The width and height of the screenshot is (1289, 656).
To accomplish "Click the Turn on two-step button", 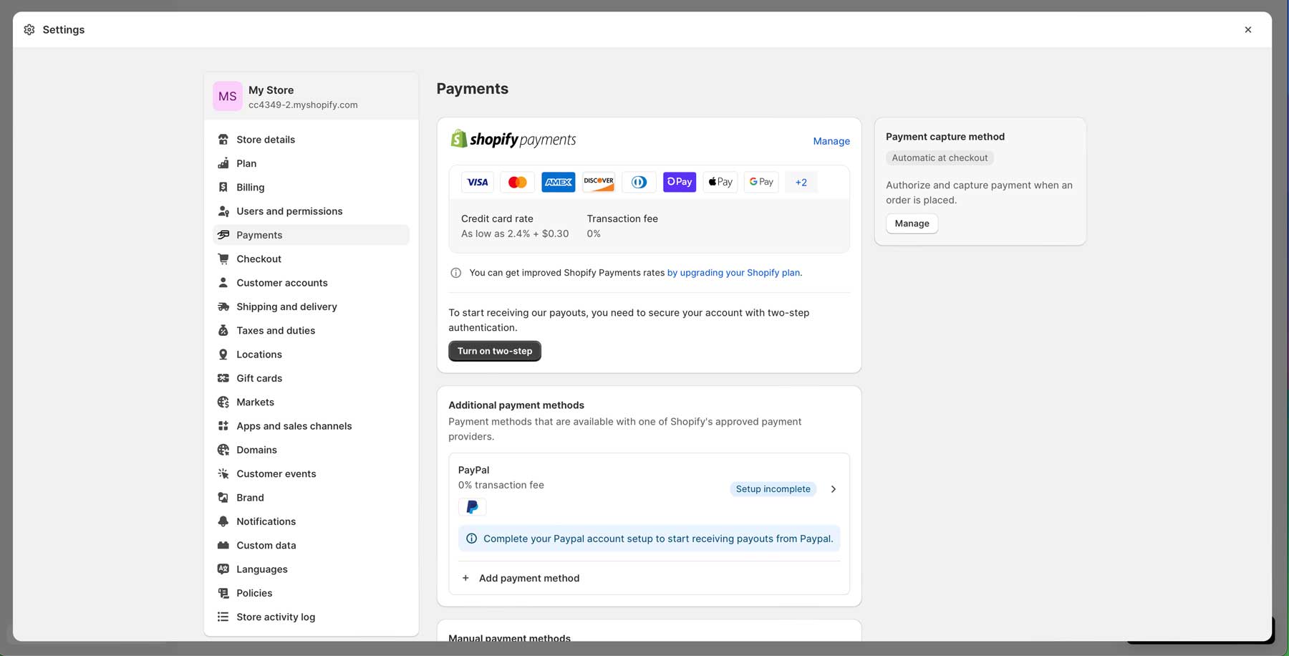I will (x=494, y=351).
